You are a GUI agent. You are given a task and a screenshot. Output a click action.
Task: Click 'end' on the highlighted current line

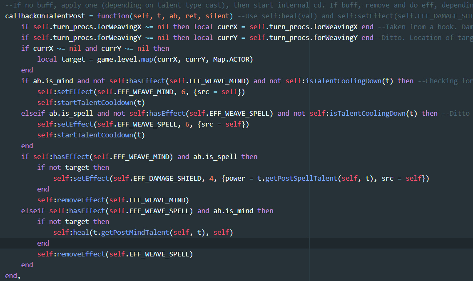pyautogui.click(x=43, y=243)
